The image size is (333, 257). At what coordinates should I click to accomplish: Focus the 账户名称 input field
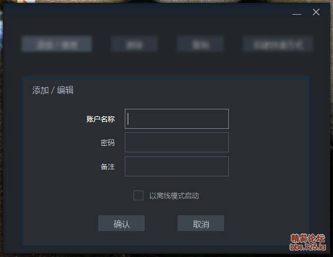click(177, 119)
